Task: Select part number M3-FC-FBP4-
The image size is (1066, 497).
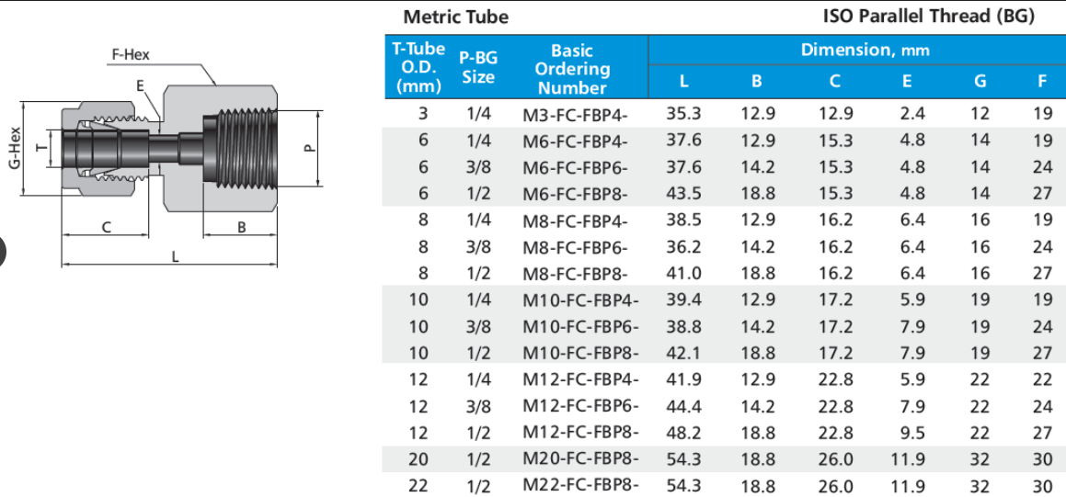Action: pos(575,115)
